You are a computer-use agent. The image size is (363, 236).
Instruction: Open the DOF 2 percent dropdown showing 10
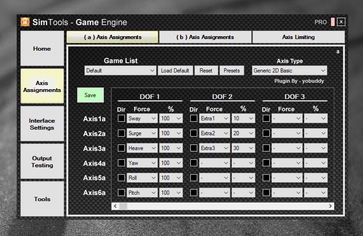[243, 118]
